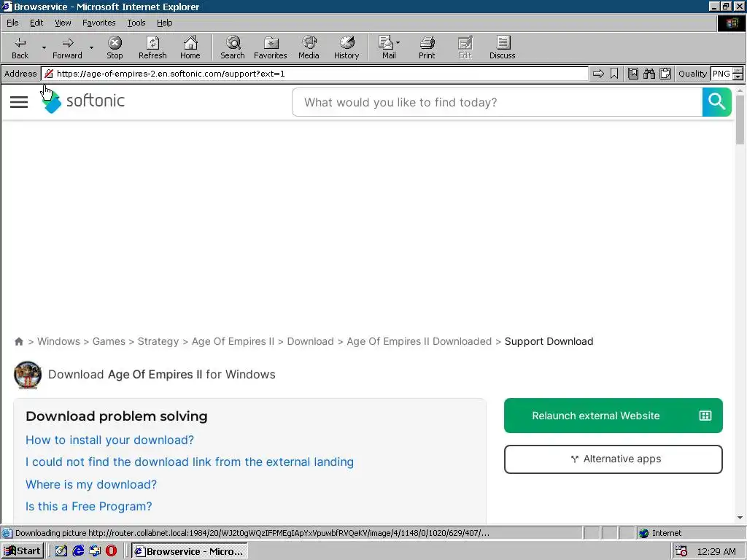
Task: Open the Mail button dropdown arrow
Action: 398,43
